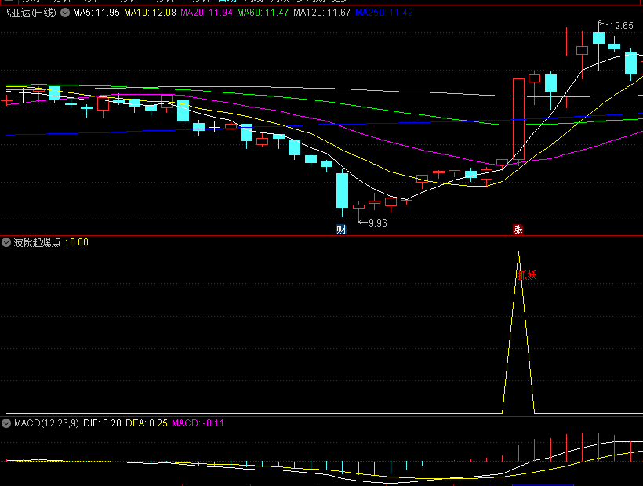Select the tall red limit-up candle above 涨
Screen dimensions: 643x486
click(519, 119)
